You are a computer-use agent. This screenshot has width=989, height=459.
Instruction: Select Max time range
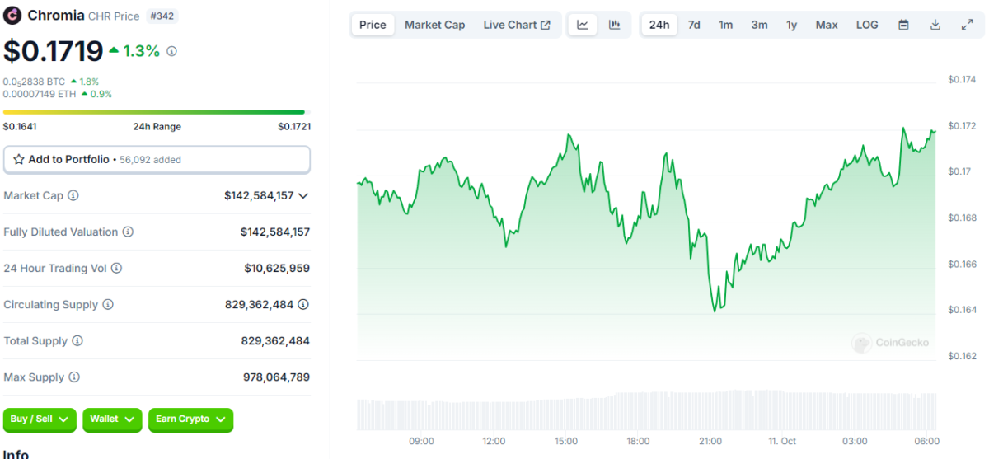click(827, 25)
